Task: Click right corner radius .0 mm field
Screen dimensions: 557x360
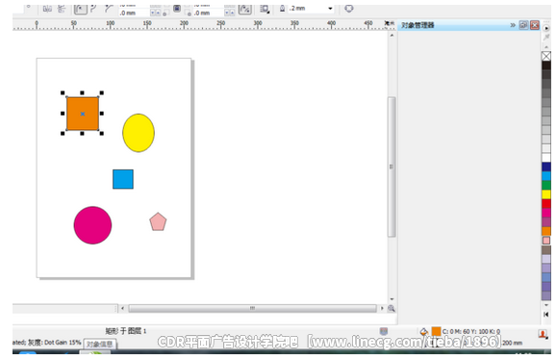Action: point(208,13)
